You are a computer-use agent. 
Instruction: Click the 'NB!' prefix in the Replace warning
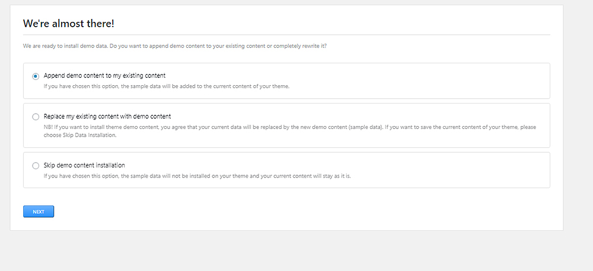click(x=48, y=127)
